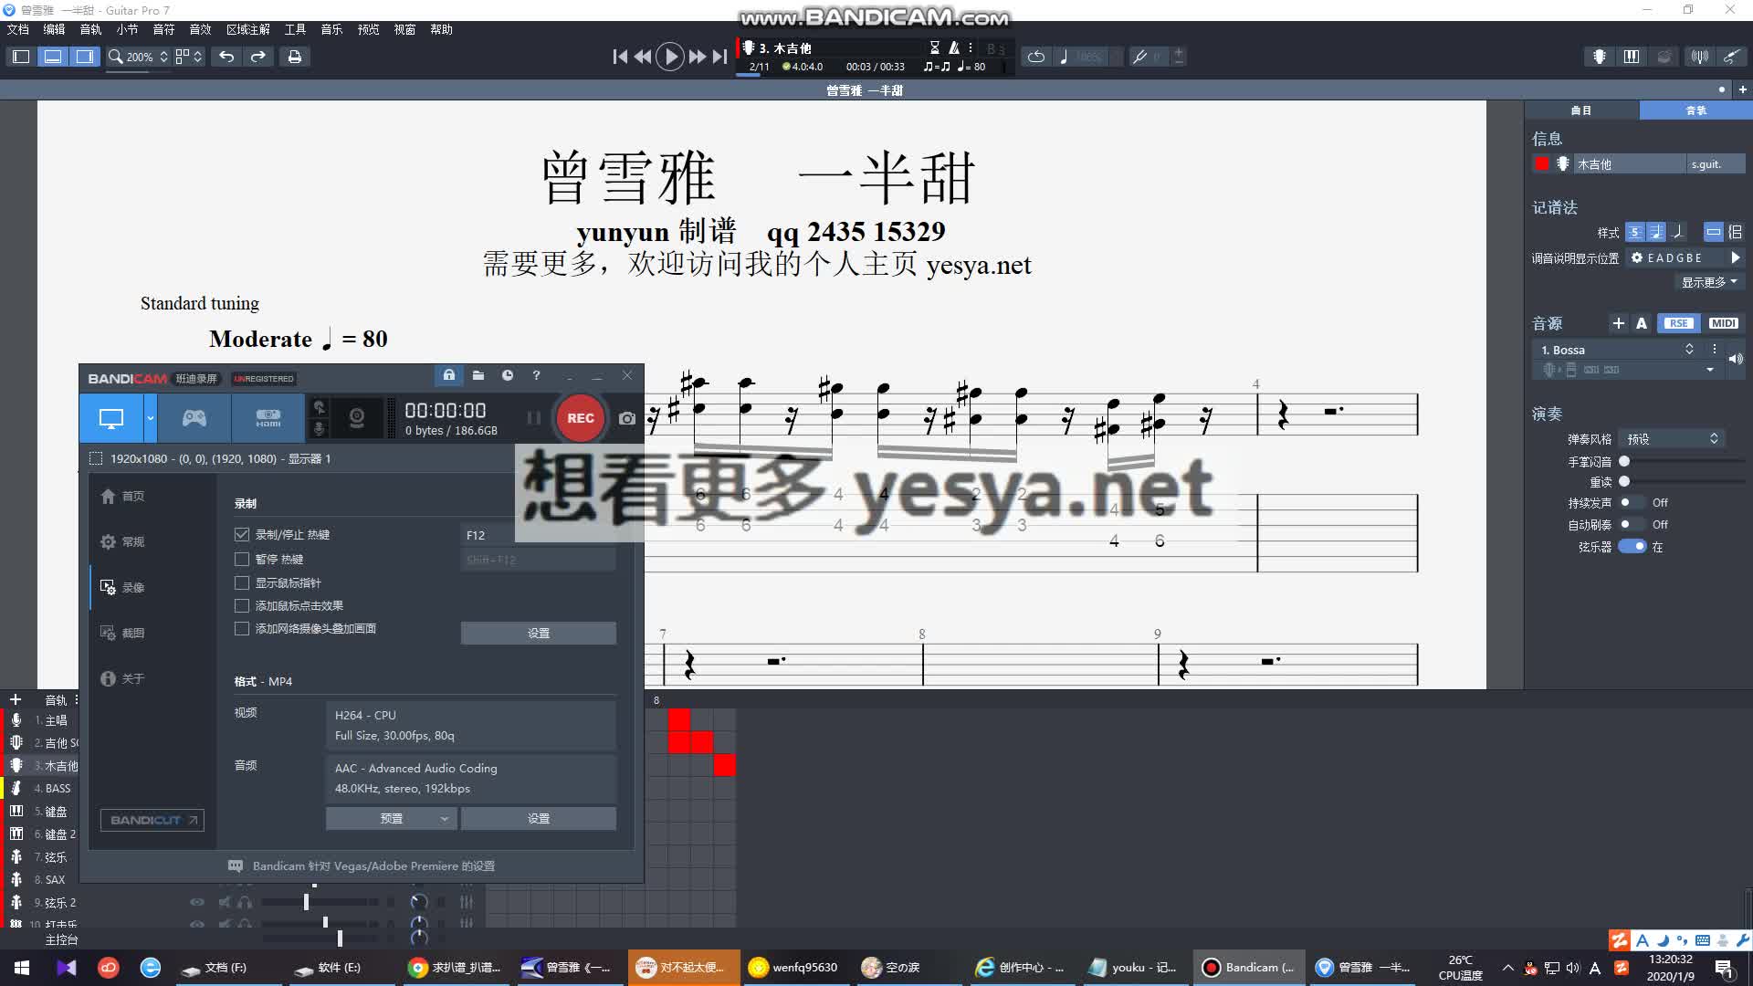Screen dimensions: 1753x986
Task: Adjust 重读 slider handle
Action: pos(1624,481)
